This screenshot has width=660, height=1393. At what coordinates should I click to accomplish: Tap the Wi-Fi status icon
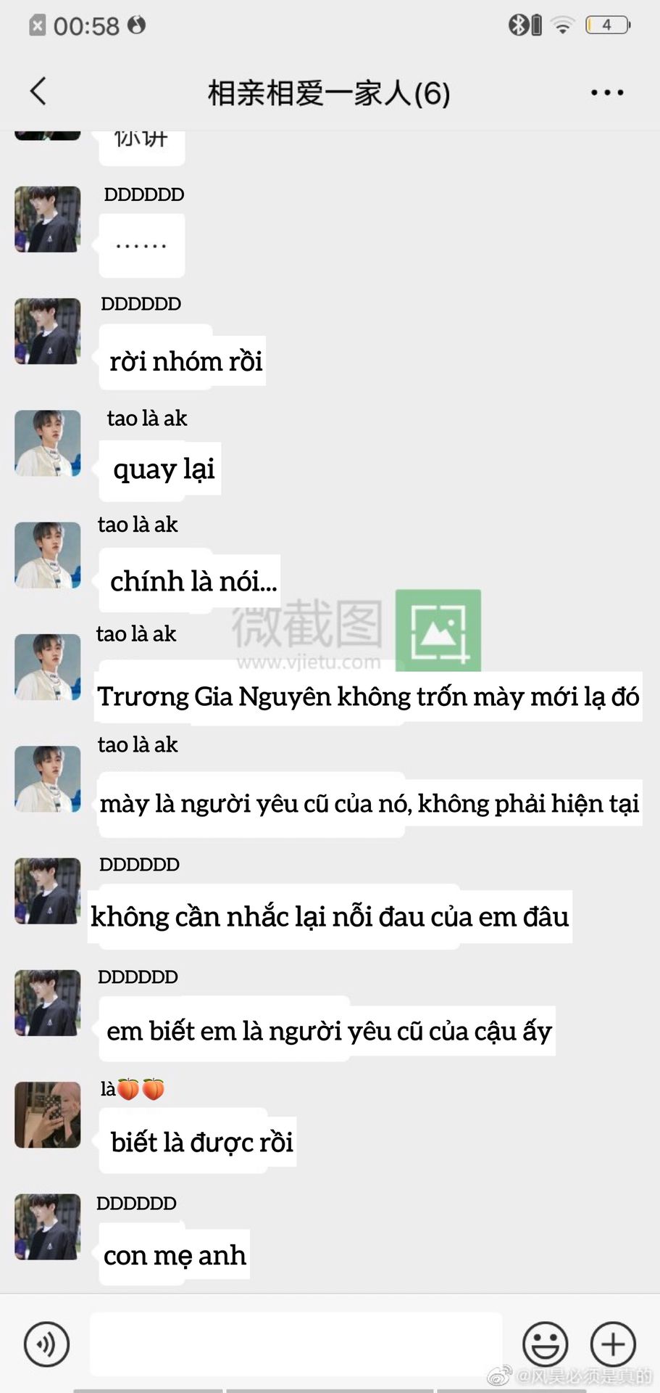(x=562, y=25)
